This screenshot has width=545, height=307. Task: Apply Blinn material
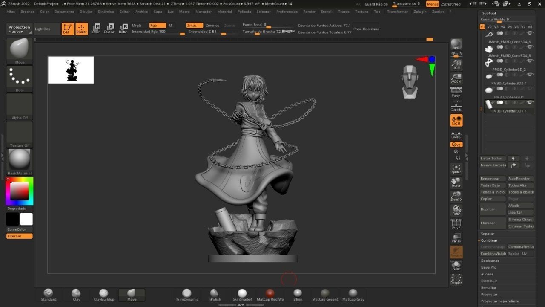[298, 295]
